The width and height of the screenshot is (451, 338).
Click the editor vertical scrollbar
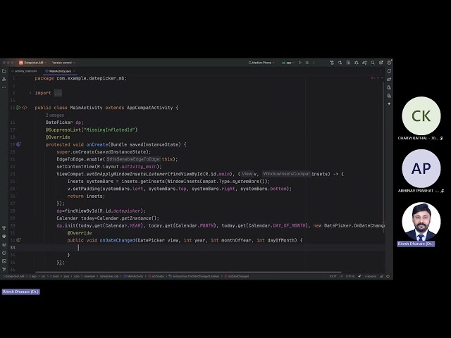pos(383,156)
